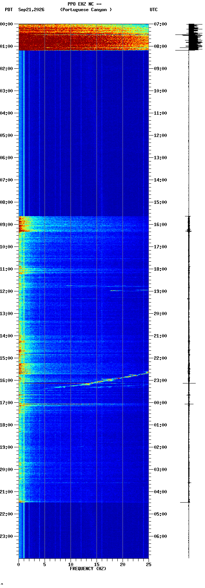Viewport: 205px width, 588px height.
Task: Click the frequency axis tick label '5'
Action: point(45,565)
